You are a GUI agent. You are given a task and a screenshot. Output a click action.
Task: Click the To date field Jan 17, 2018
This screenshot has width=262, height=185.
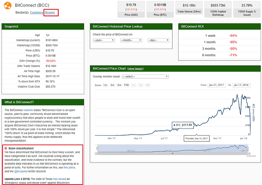point(242,85)
